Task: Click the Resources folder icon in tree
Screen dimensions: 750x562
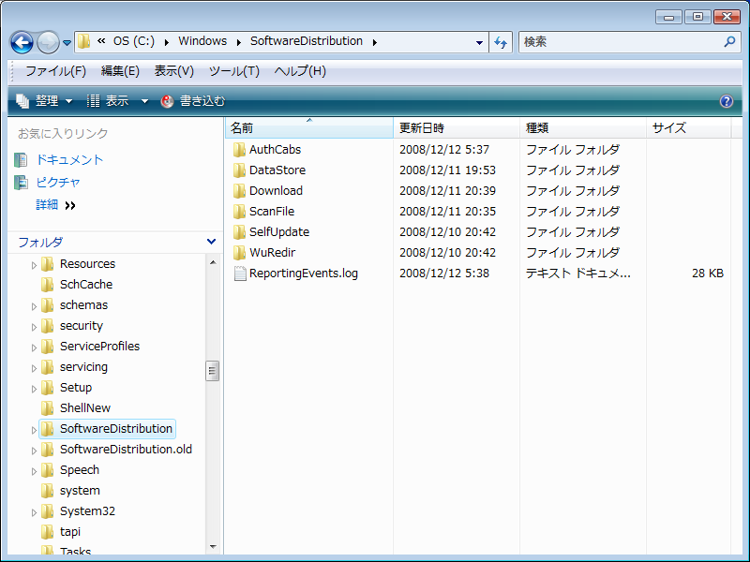Action: tap(47, 264)
